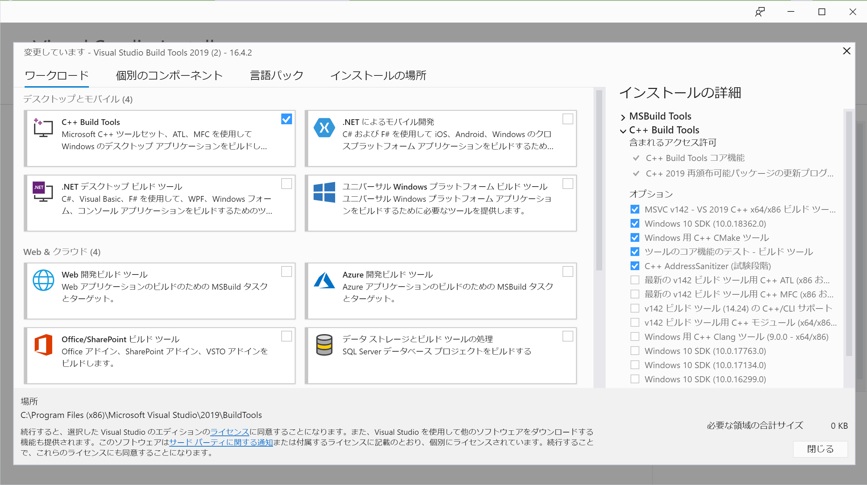The width and height of the screenshot is (867, 485).
Task: Select the C++ Build Tools card title
Action: click(91, 122)
